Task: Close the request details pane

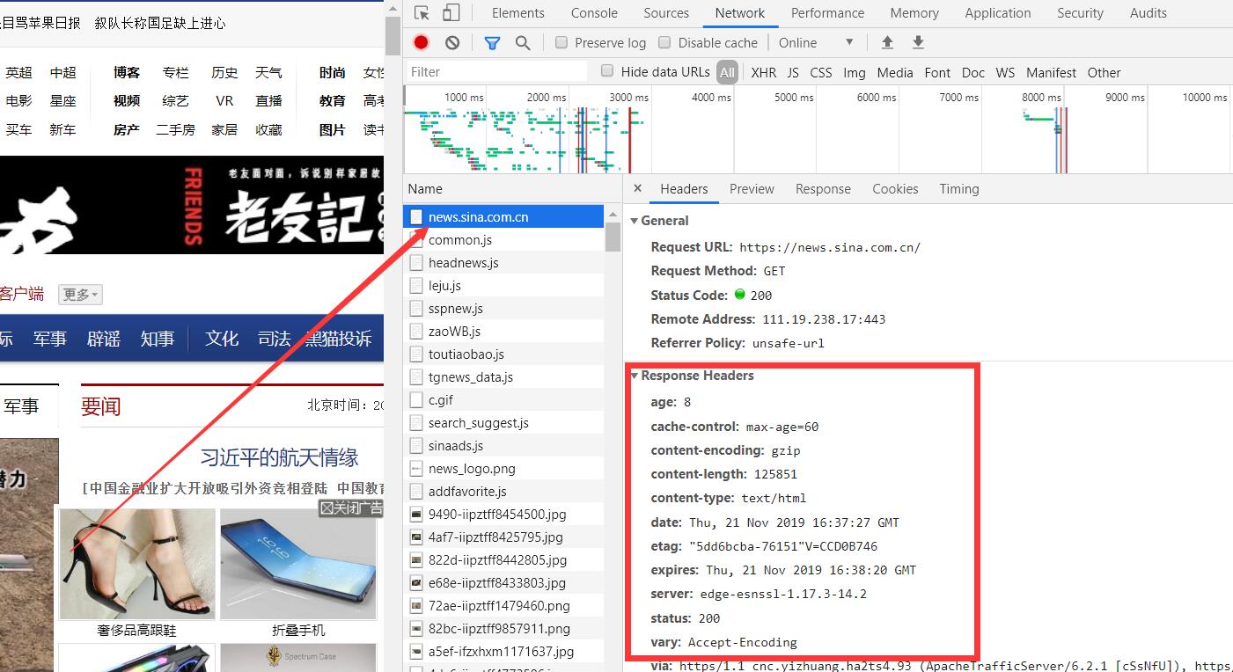Action: (638, 188)
